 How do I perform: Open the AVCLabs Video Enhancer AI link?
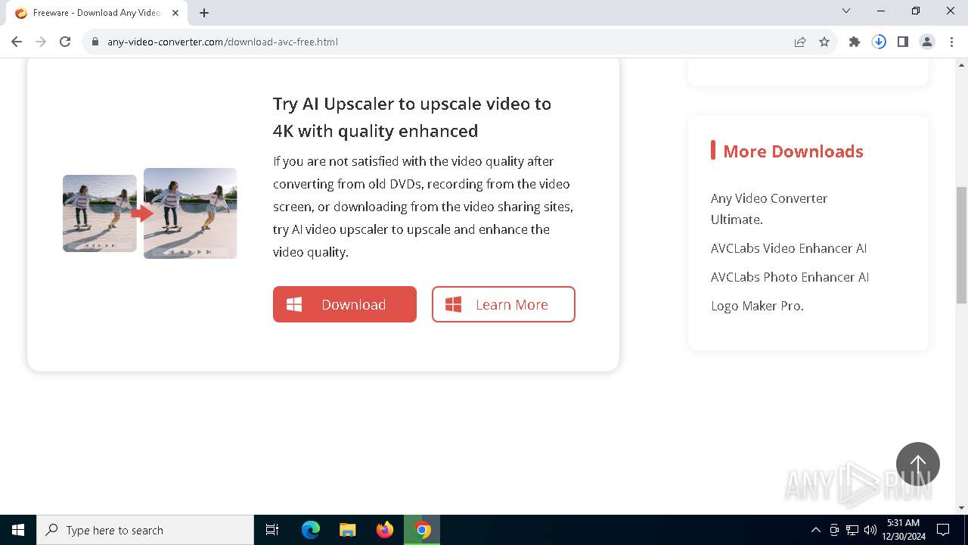pos(789,248)
